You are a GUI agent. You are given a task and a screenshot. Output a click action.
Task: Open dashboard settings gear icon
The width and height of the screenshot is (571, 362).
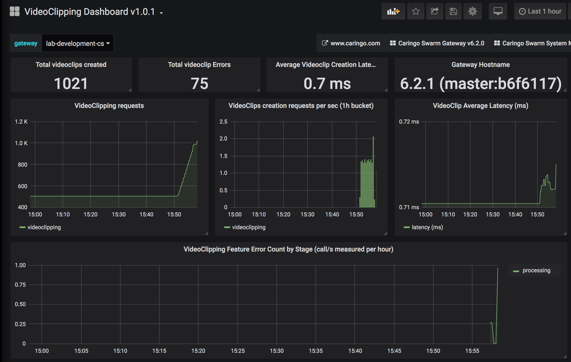tap(472, 12)
